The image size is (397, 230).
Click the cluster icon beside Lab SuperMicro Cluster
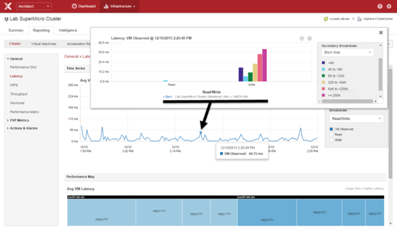pos(6,19)
